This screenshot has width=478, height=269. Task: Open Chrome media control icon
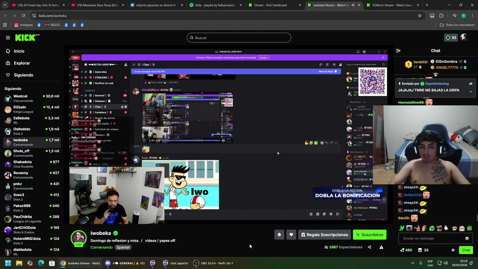[454, 16]
